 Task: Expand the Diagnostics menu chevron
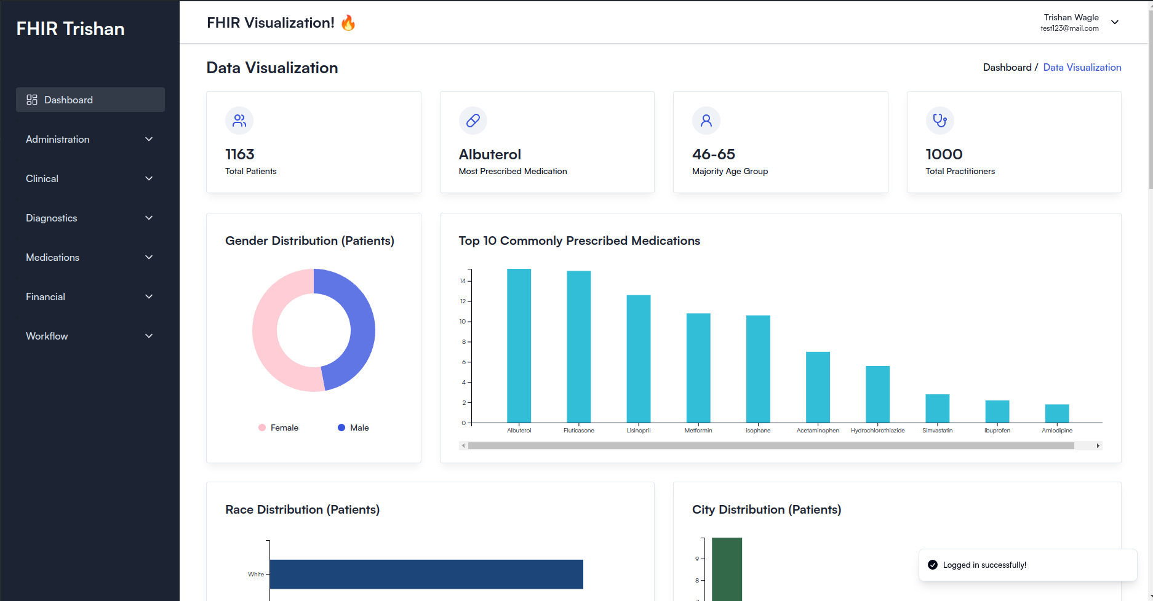tap(149, 218)
